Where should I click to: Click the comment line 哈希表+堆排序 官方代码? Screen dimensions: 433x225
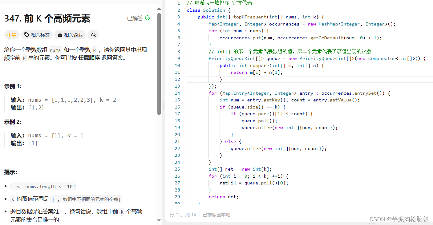(219, 3)
